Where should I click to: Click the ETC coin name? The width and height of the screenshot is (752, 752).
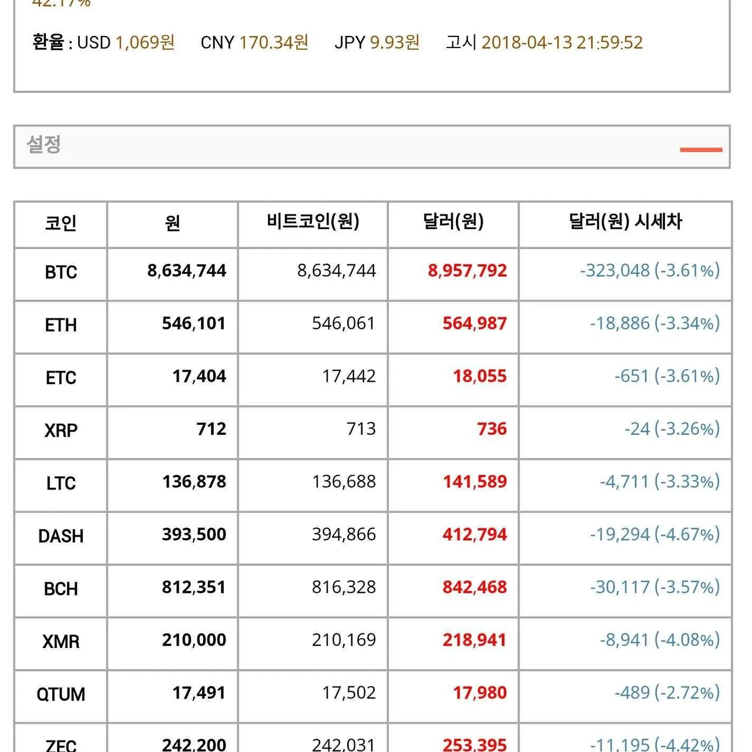pos(61,378)
